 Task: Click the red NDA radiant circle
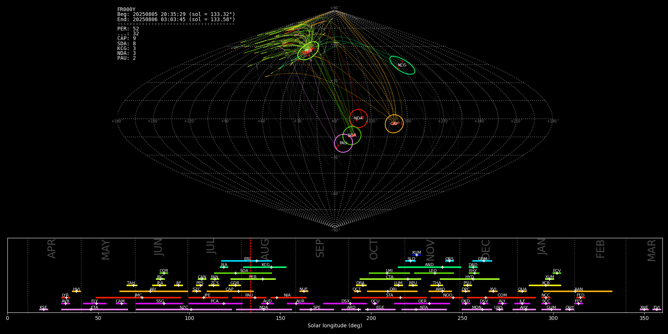pos(358,118)
